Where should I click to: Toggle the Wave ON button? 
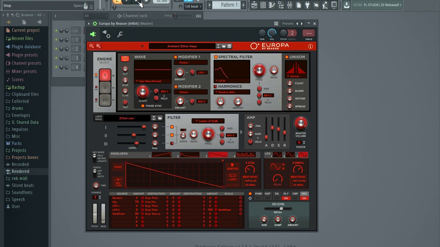pos(125,59)
